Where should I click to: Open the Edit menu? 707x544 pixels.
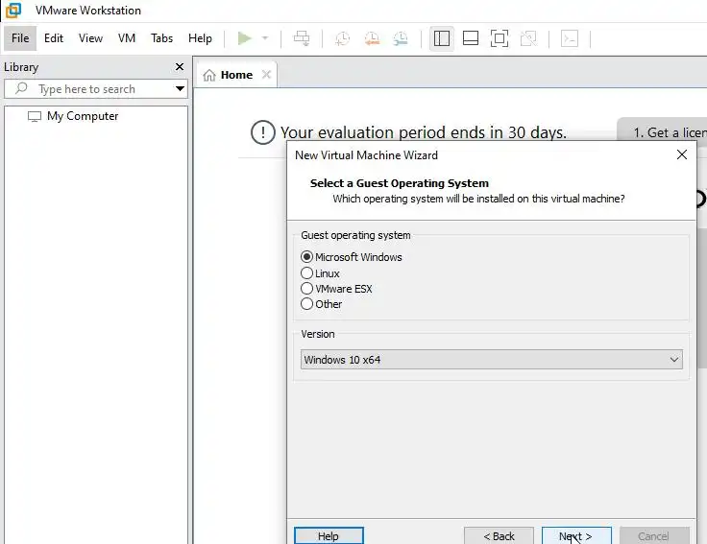click(54, 38)
